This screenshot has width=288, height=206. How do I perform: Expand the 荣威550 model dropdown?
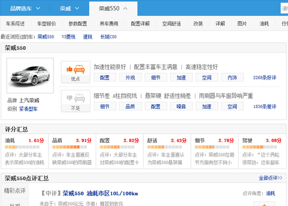coord(113,9)
